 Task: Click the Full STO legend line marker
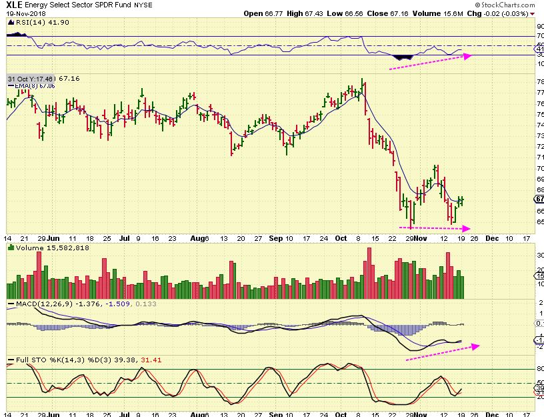tap(11, 360)
